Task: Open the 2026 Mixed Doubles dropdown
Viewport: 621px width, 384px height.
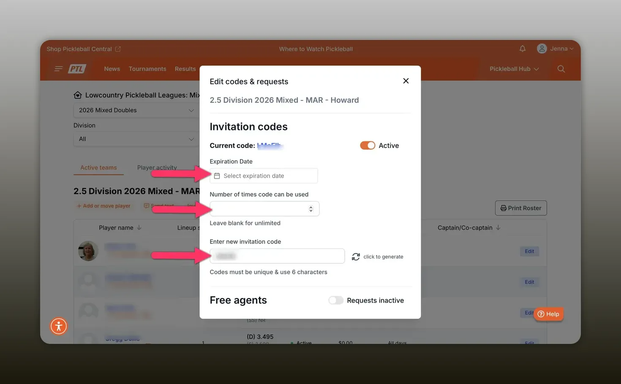Action: point(135,110)
